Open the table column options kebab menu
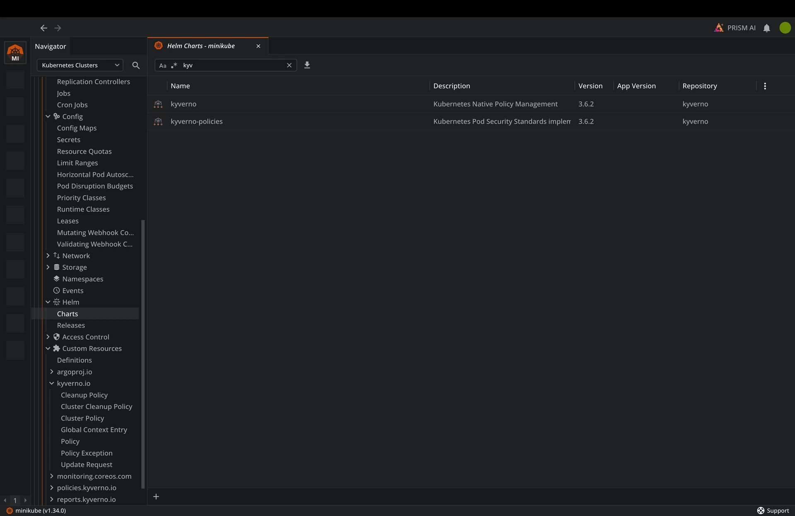The height and width of the screenshot is (516, 795). coord(765,86)
